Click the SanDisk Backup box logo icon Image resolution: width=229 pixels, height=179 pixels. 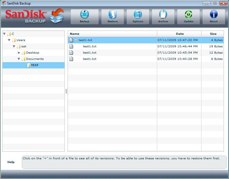(x=57, y=16)
